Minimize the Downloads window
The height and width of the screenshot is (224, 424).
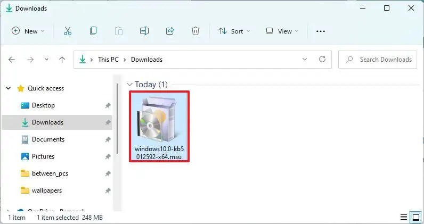point(363,8)
